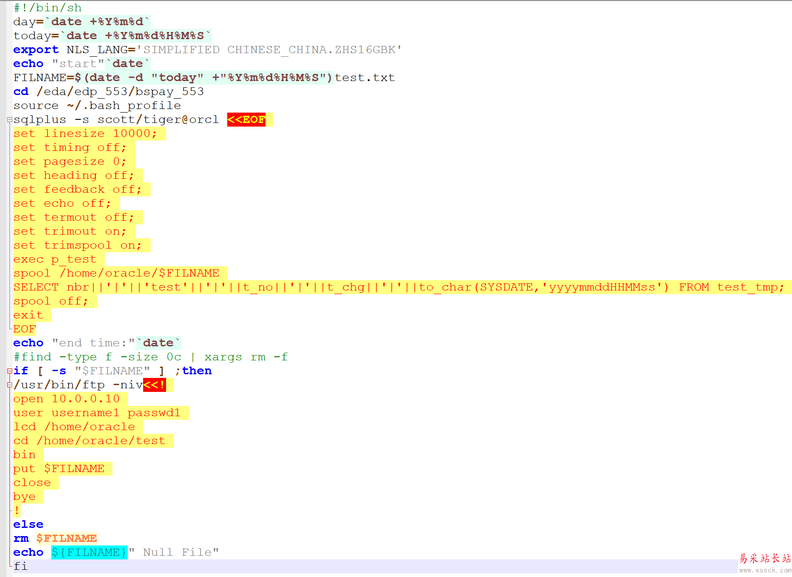Click the 'bye' line
Screen dimensions: 792x577
pos(24,496)
